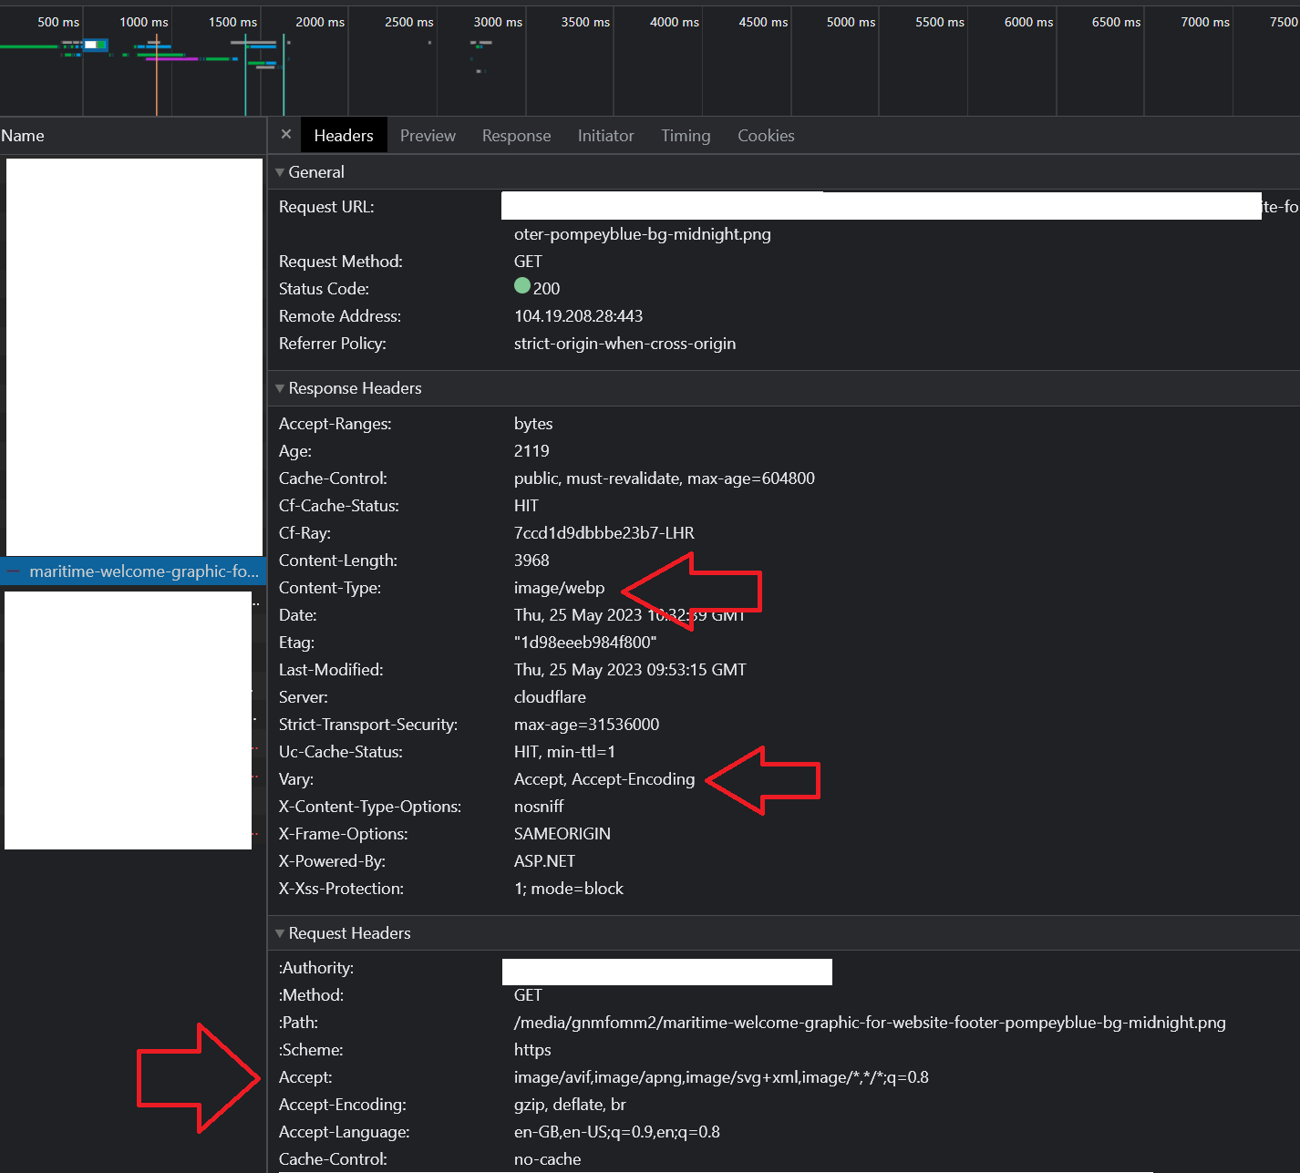The image size is (1300, 1173).
Task: Select the Remote Address value
Action: click(578, 316)
